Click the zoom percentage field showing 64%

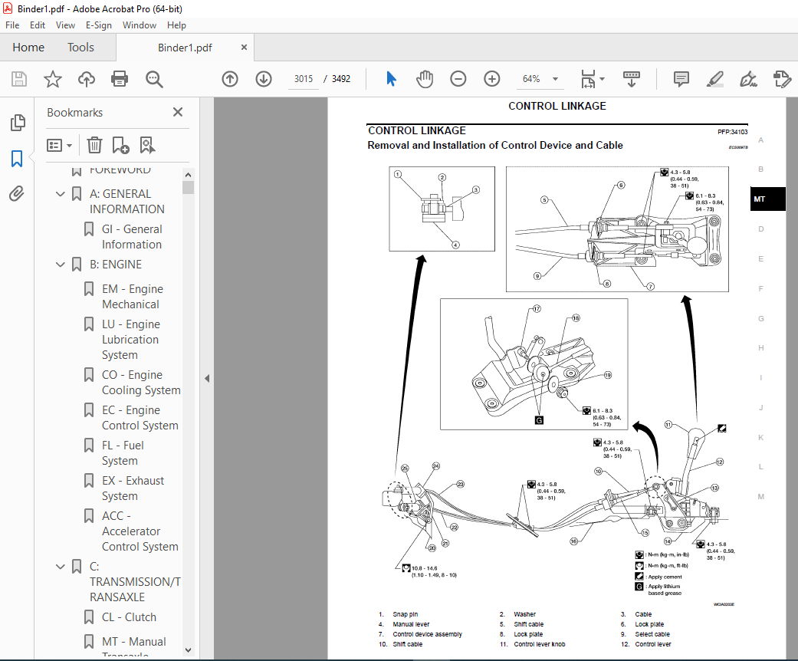[531, 79]
